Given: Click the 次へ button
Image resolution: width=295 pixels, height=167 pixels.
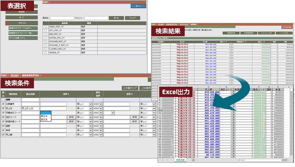Looking at the screenshot, I should pyautogui.click(x=138, y=6).
